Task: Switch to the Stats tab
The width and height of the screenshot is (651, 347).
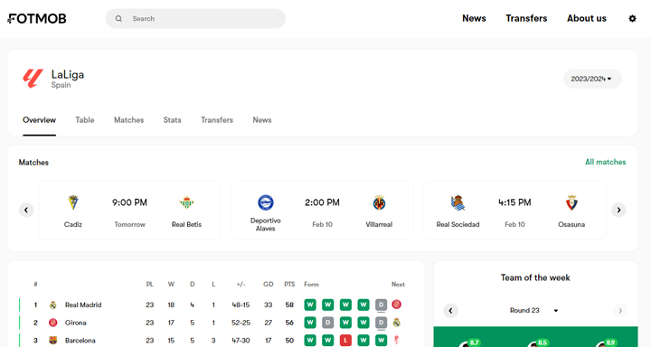Action: coord(173,120)
